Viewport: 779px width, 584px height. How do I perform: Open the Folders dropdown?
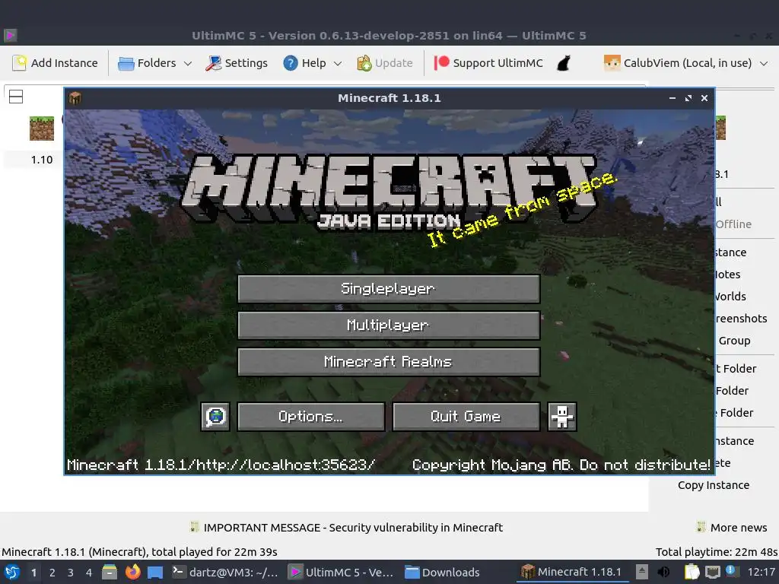tap(154, 63)
